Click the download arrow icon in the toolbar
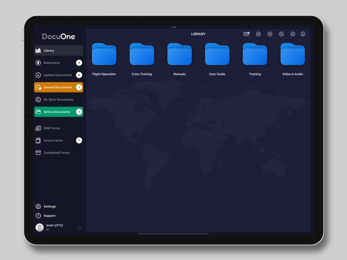This screenshot has height=260, width=347. click(303, 34)
